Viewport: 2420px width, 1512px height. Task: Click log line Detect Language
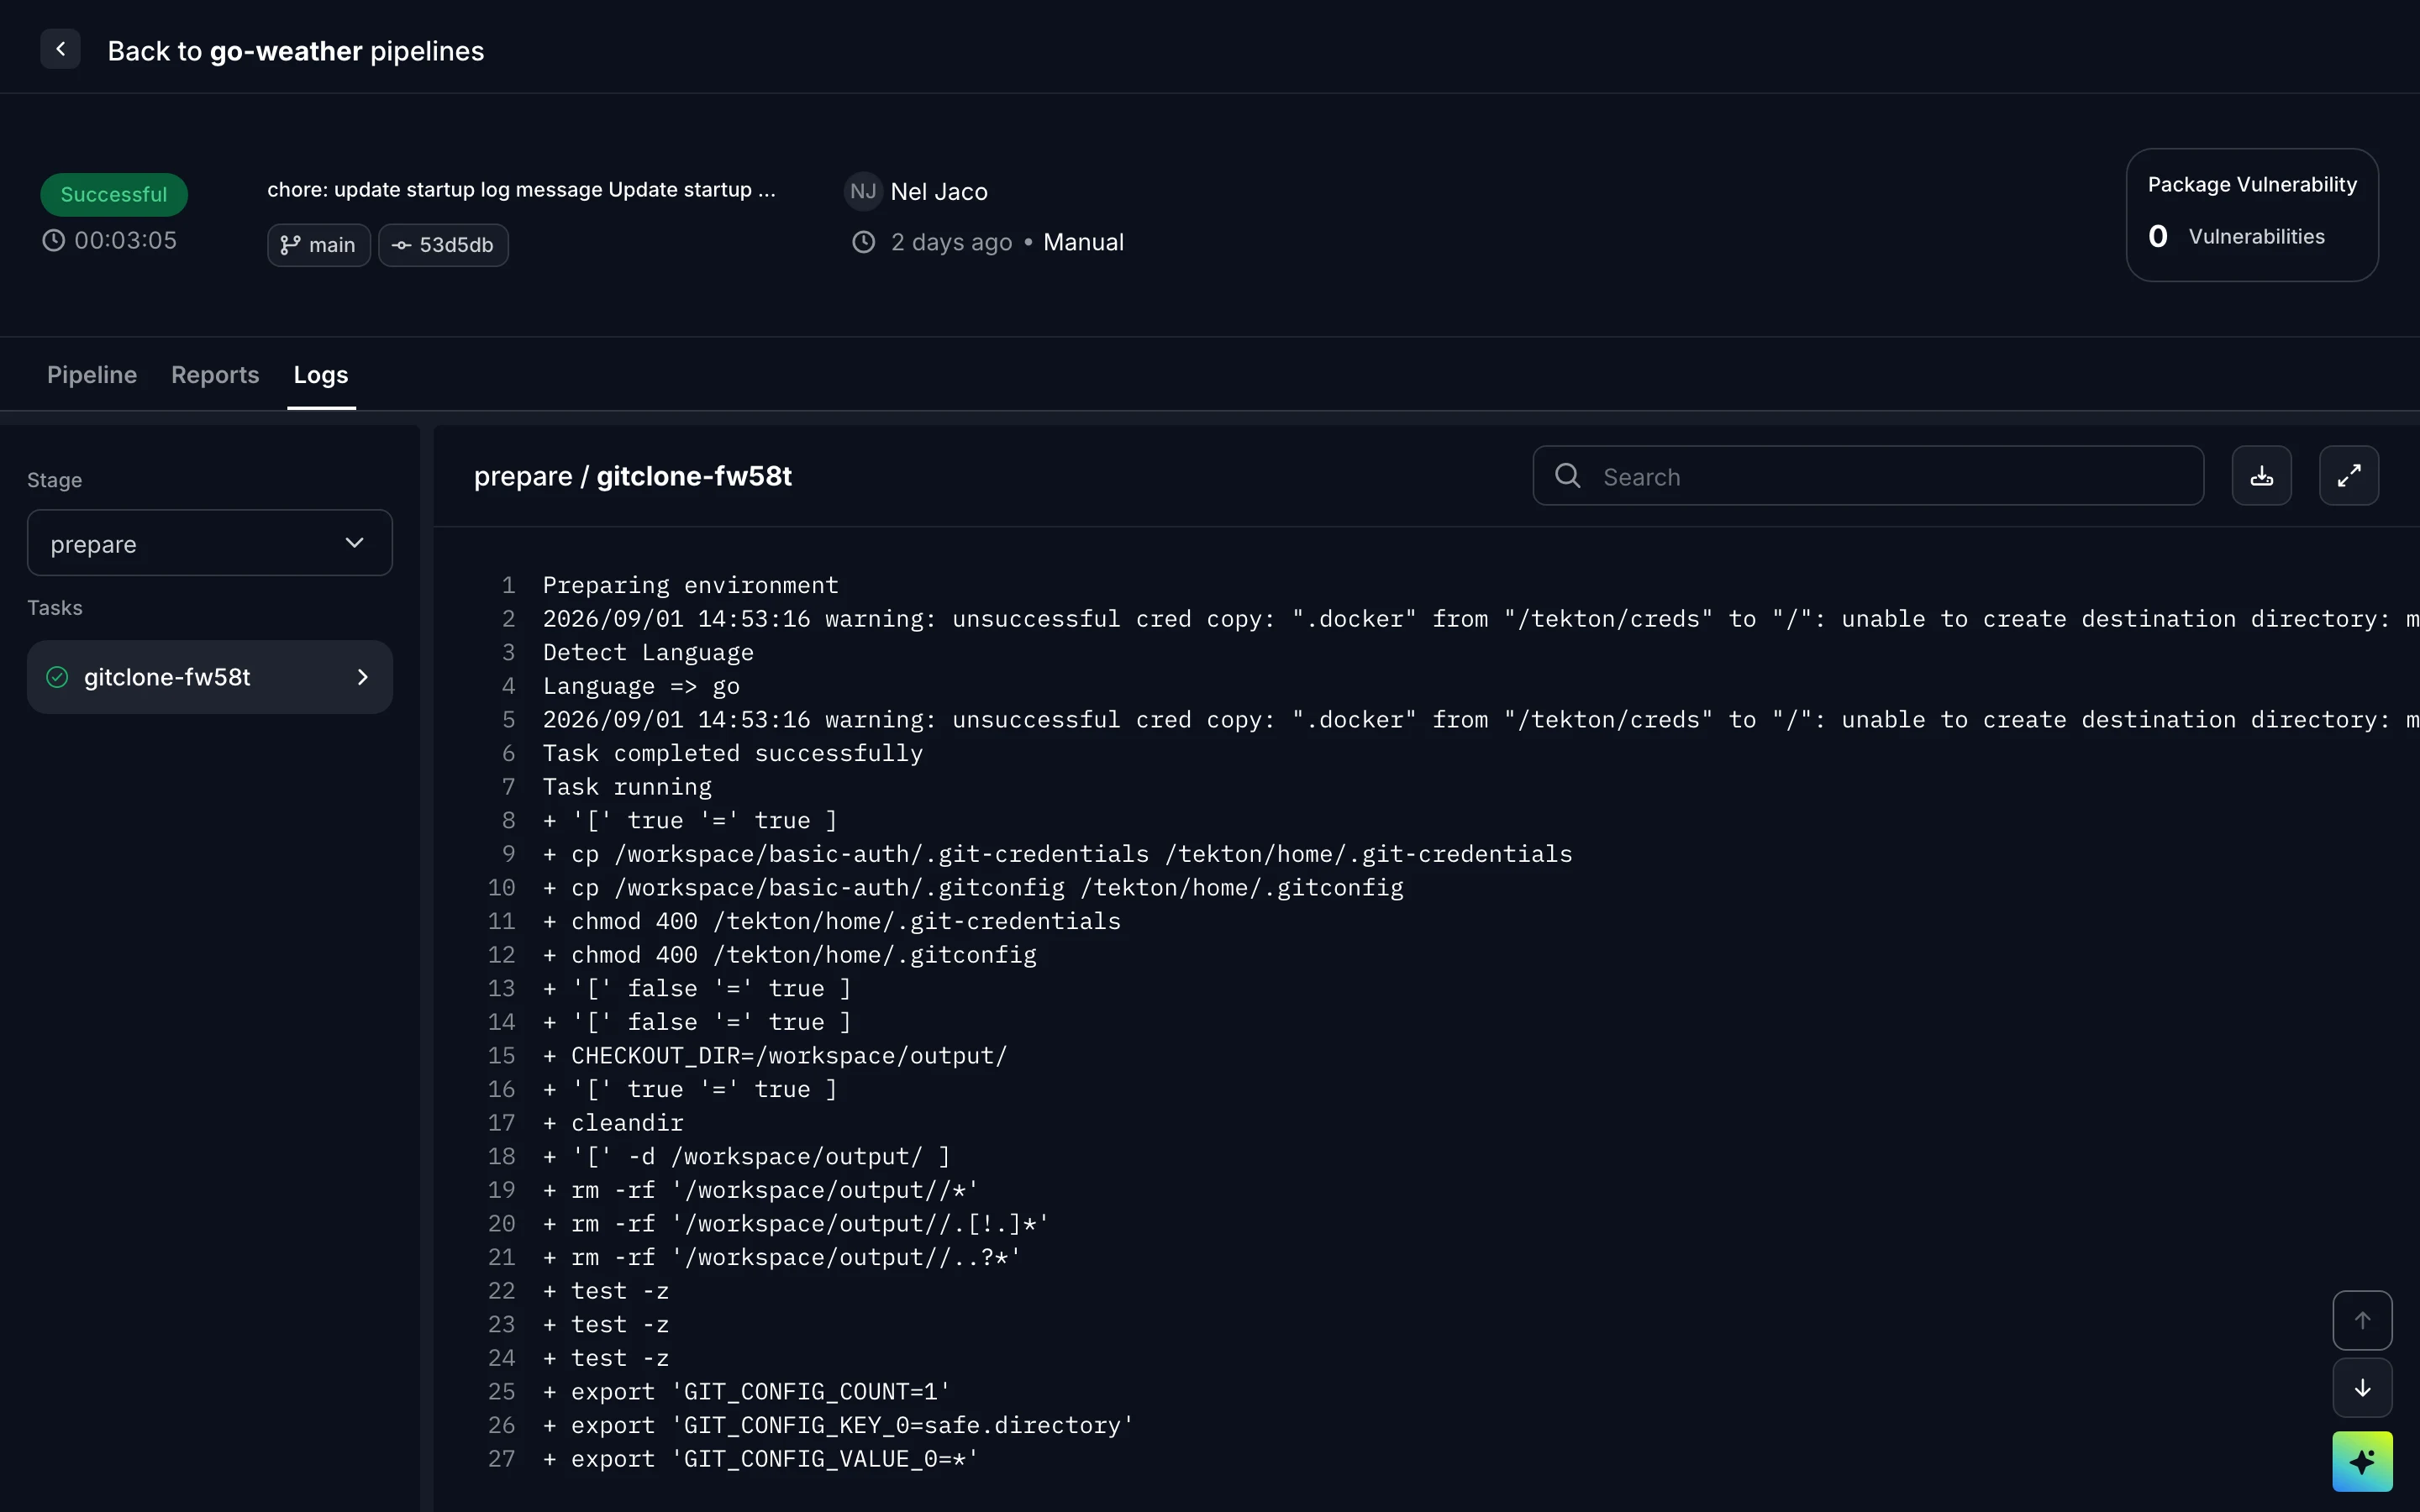tap(648, 652)
